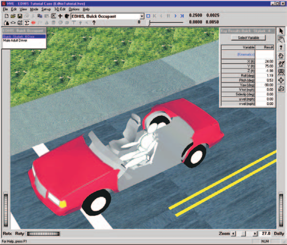Open the Vehicle editor car icon
287x245 pixels.
coord(13,22)
